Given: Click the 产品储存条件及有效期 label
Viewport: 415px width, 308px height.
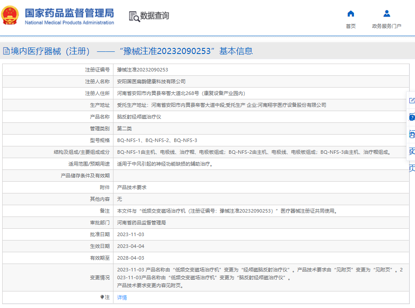Looking at the screenshot, I should click(x=85, y=176).
